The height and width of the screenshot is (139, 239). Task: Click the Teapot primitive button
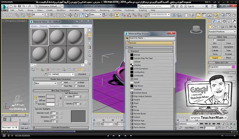tap(215, 58)
